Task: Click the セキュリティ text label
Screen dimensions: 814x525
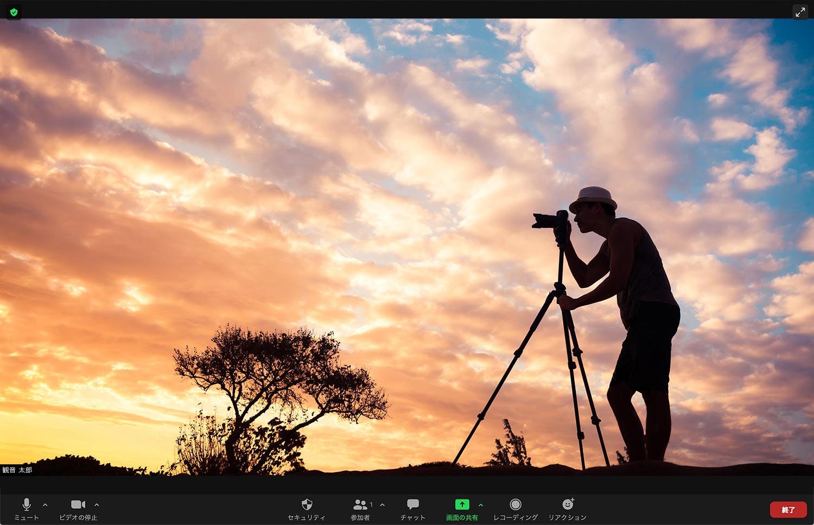Action: 307,517
